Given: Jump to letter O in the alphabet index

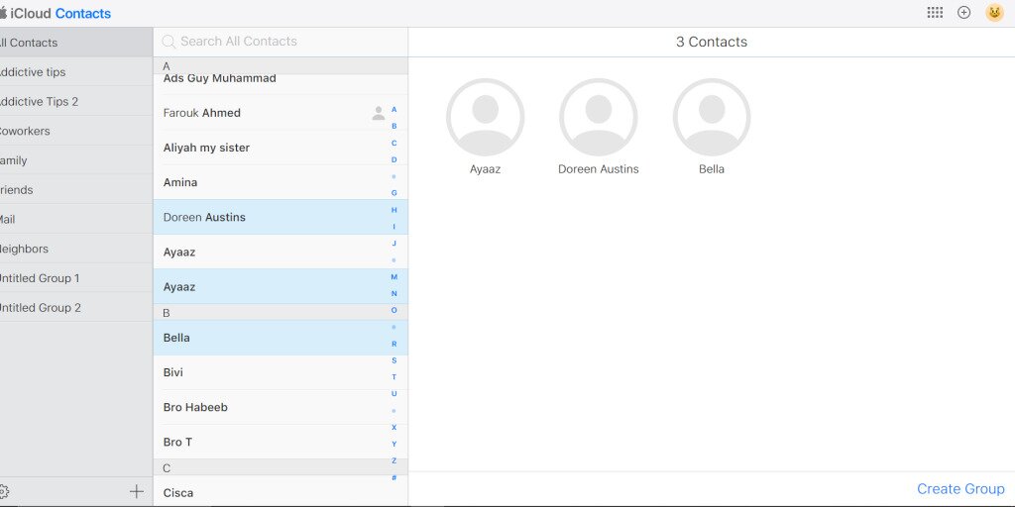Looking at the screenshot, I should coord(395,310).
